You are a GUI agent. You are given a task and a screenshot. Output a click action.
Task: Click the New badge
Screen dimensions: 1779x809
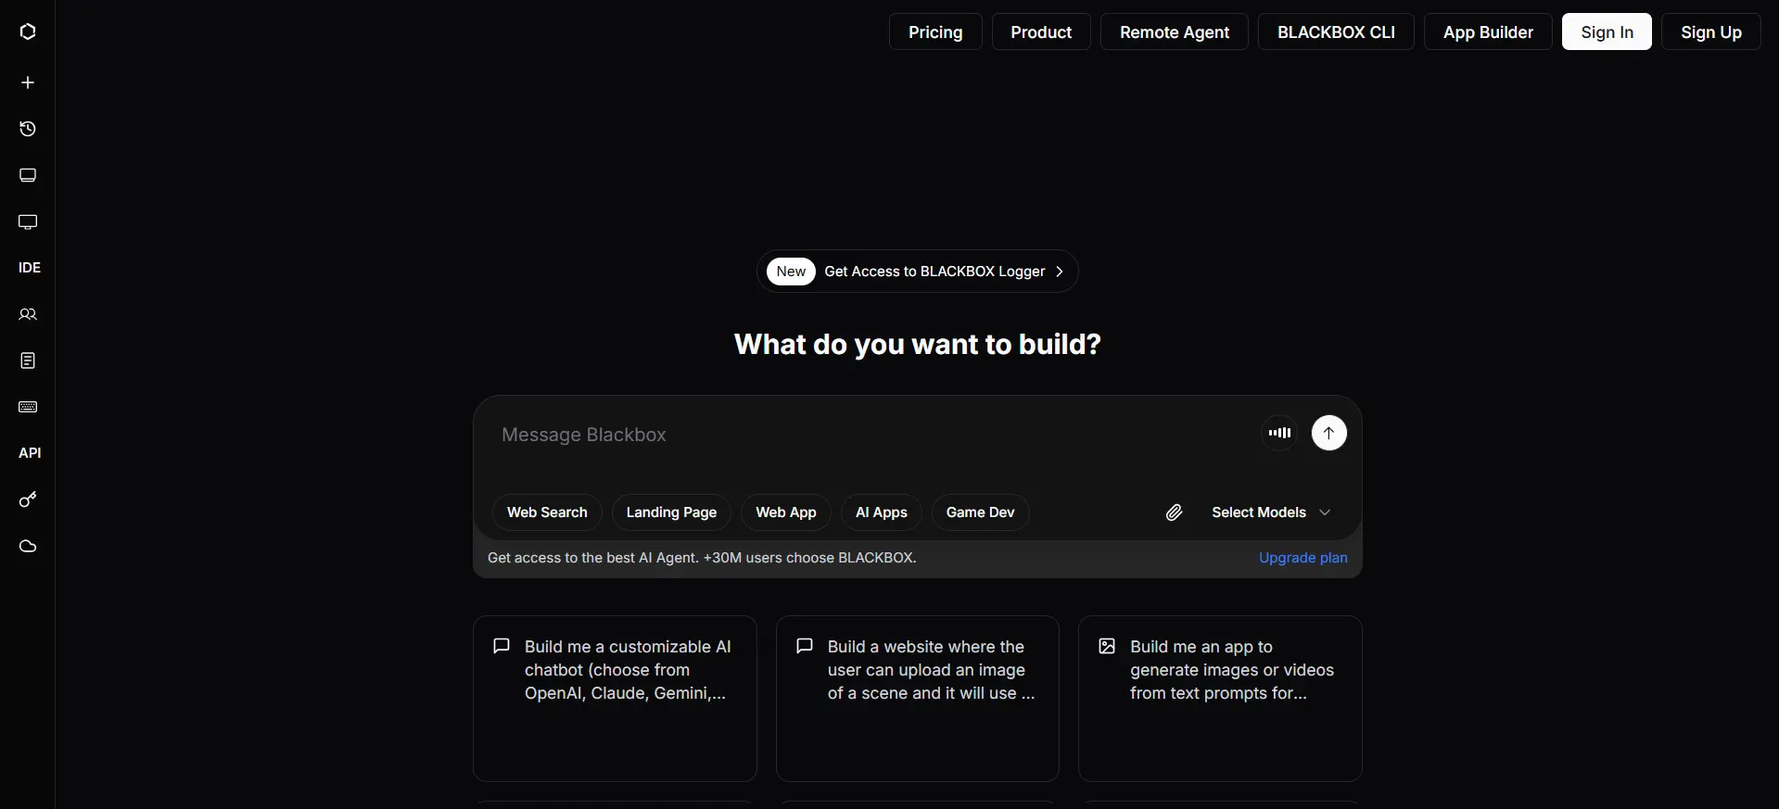click(x=791, y=272)
